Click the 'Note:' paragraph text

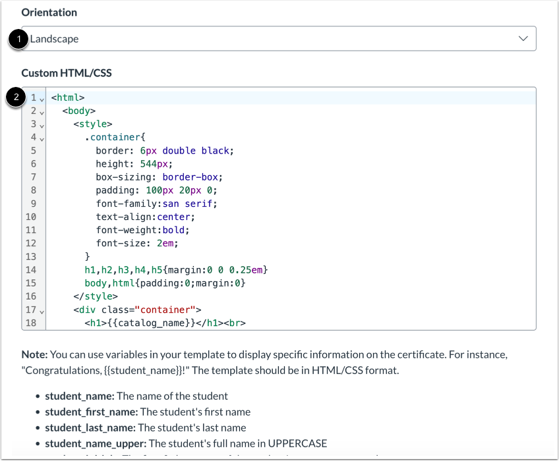pyautogui.click(x=264, y=362)
